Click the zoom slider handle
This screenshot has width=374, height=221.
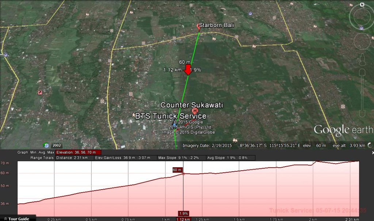(362, 92)
